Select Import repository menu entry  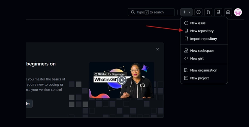pyautogui.click(x=204, y=39)
